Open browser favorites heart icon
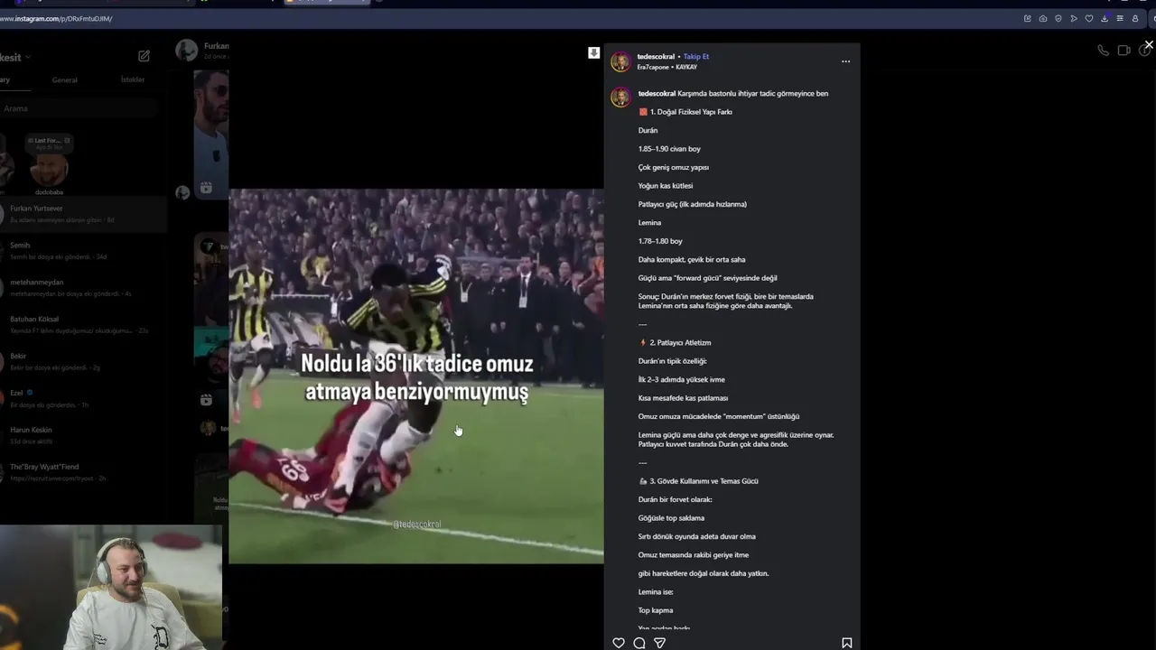This screenshot has width=1156, height=650. (1089, 18)
